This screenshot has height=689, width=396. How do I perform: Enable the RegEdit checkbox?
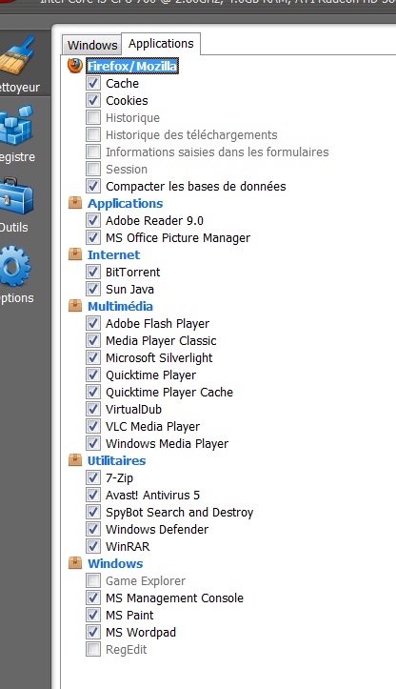(x=93, y=649)
